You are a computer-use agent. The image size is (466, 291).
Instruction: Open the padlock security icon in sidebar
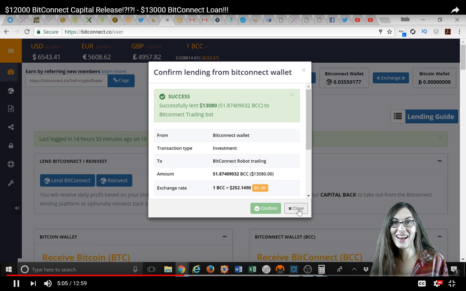pyautogui.click(x=11, y=145)
